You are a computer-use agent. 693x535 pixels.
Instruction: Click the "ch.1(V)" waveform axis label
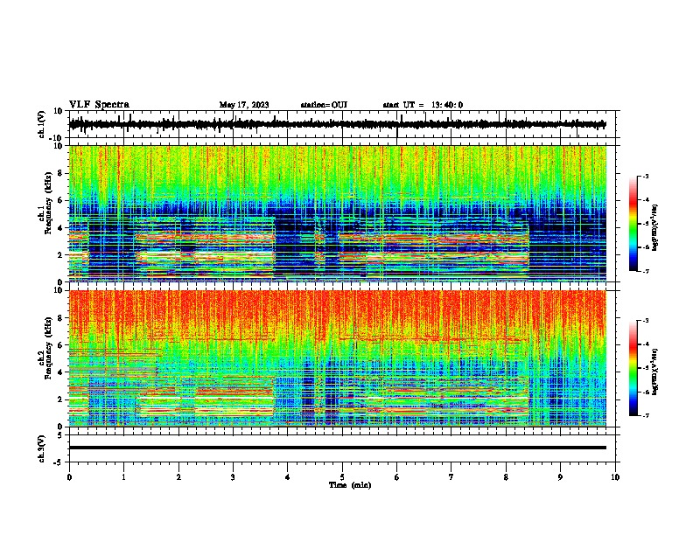click(x=42, y=124)
